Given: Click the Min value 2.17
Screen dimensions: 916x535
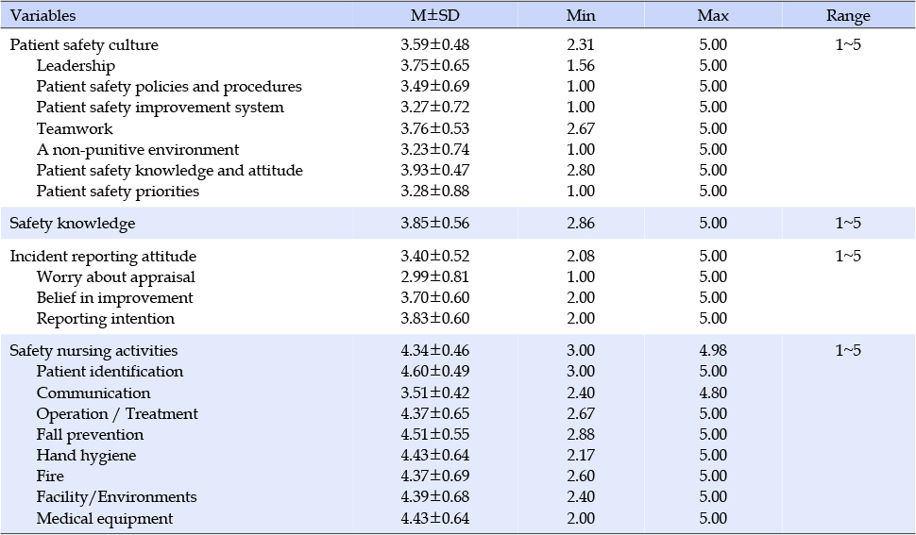Looking at the screenshot, I should [x=581, y=456].
